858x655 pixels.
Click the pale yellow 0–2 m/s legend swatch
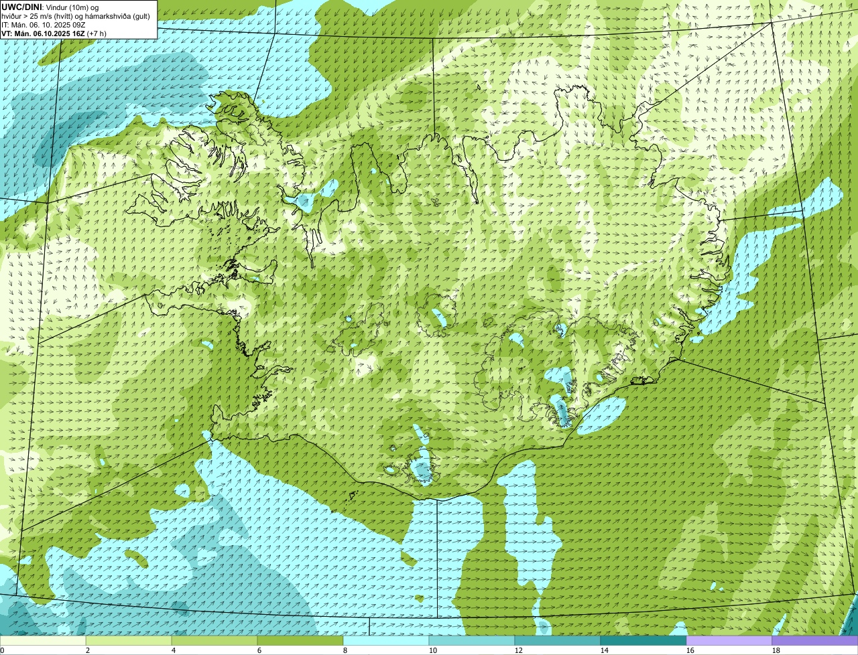(43, 641)
